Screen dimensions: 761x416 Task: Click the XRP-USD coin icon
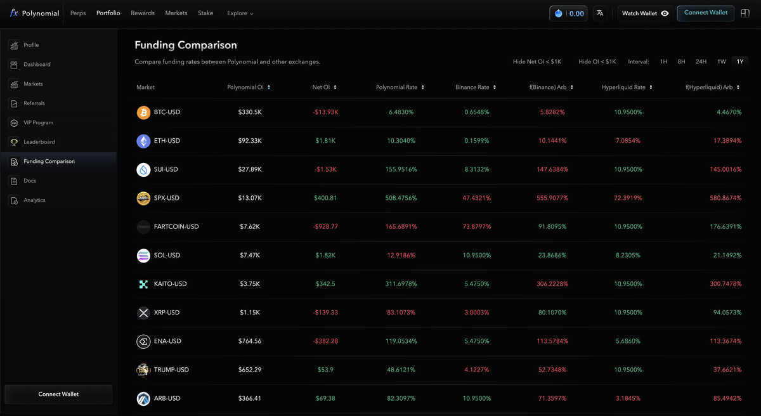click(143, 313)
